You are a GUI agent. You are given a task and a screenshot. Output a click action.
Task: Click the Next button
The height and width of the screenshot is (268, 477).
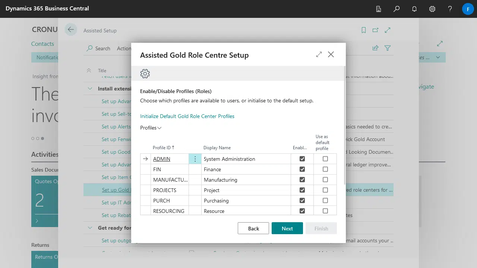coord(287,229)
